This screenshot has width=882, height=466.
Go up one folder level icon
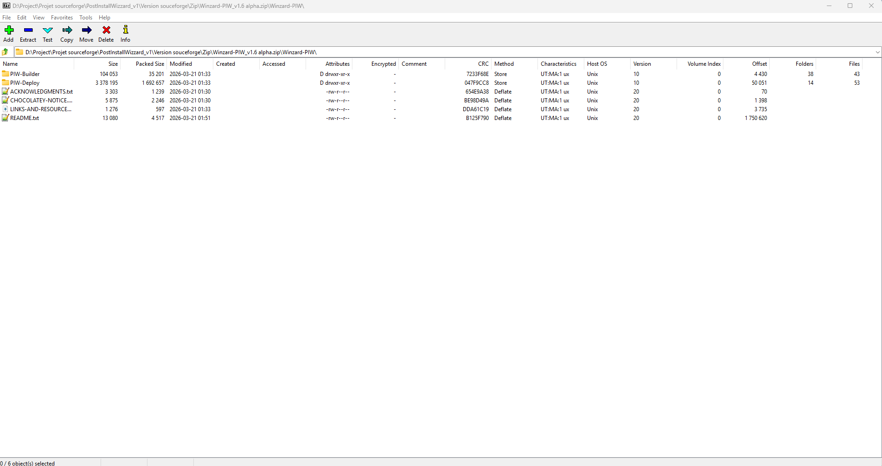(6, 52)
